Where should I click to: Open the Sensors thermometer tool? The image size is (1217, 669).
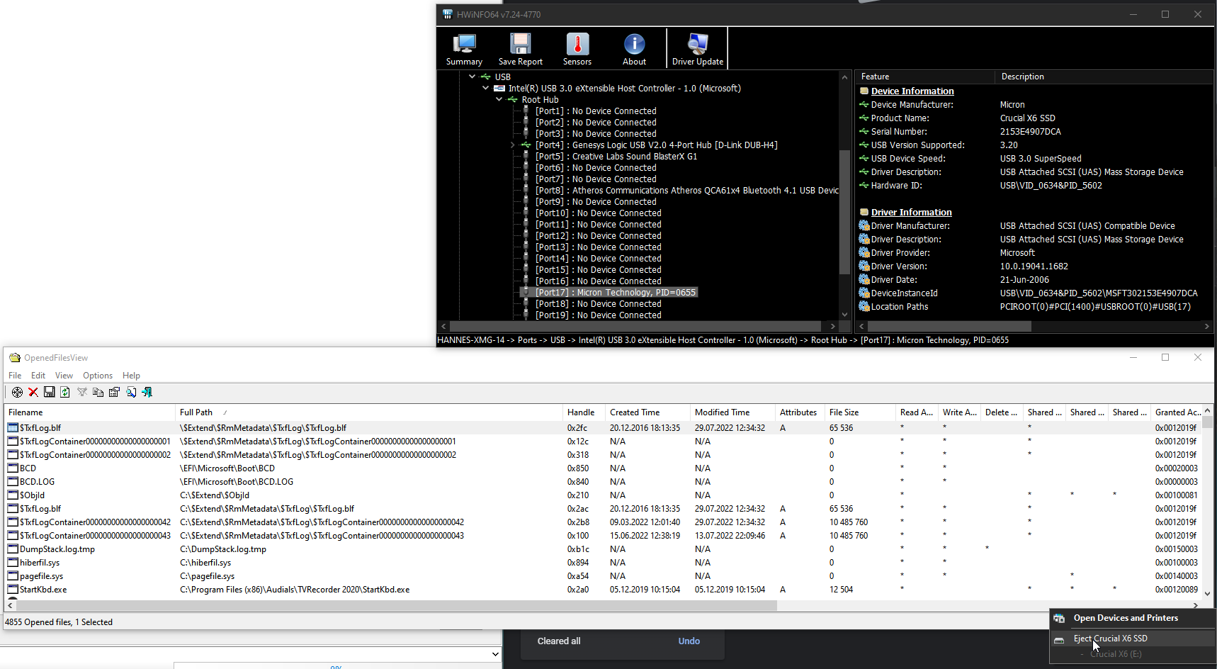click(x=577, y=49)
